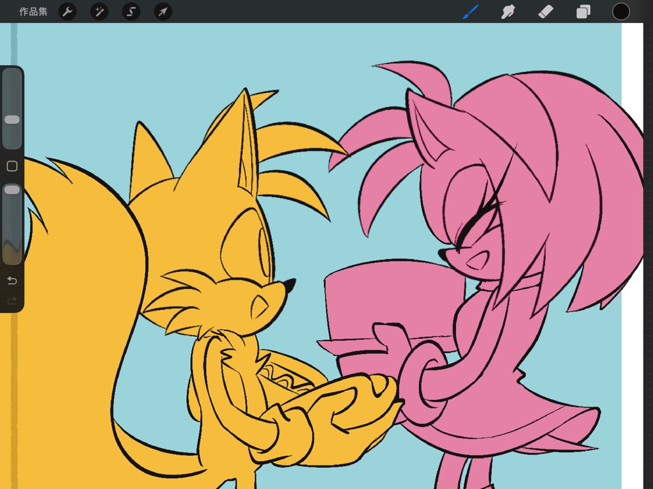Undo the last stroke

click(12, 281)
